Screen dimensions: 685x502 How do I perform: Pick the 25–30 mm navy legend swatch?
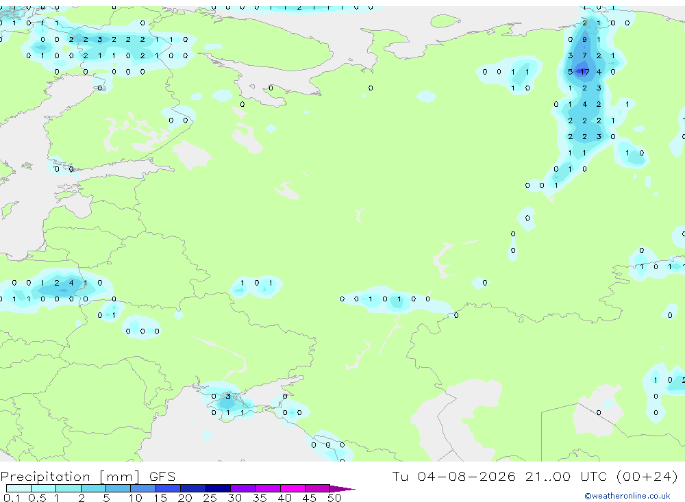point(218,488)
